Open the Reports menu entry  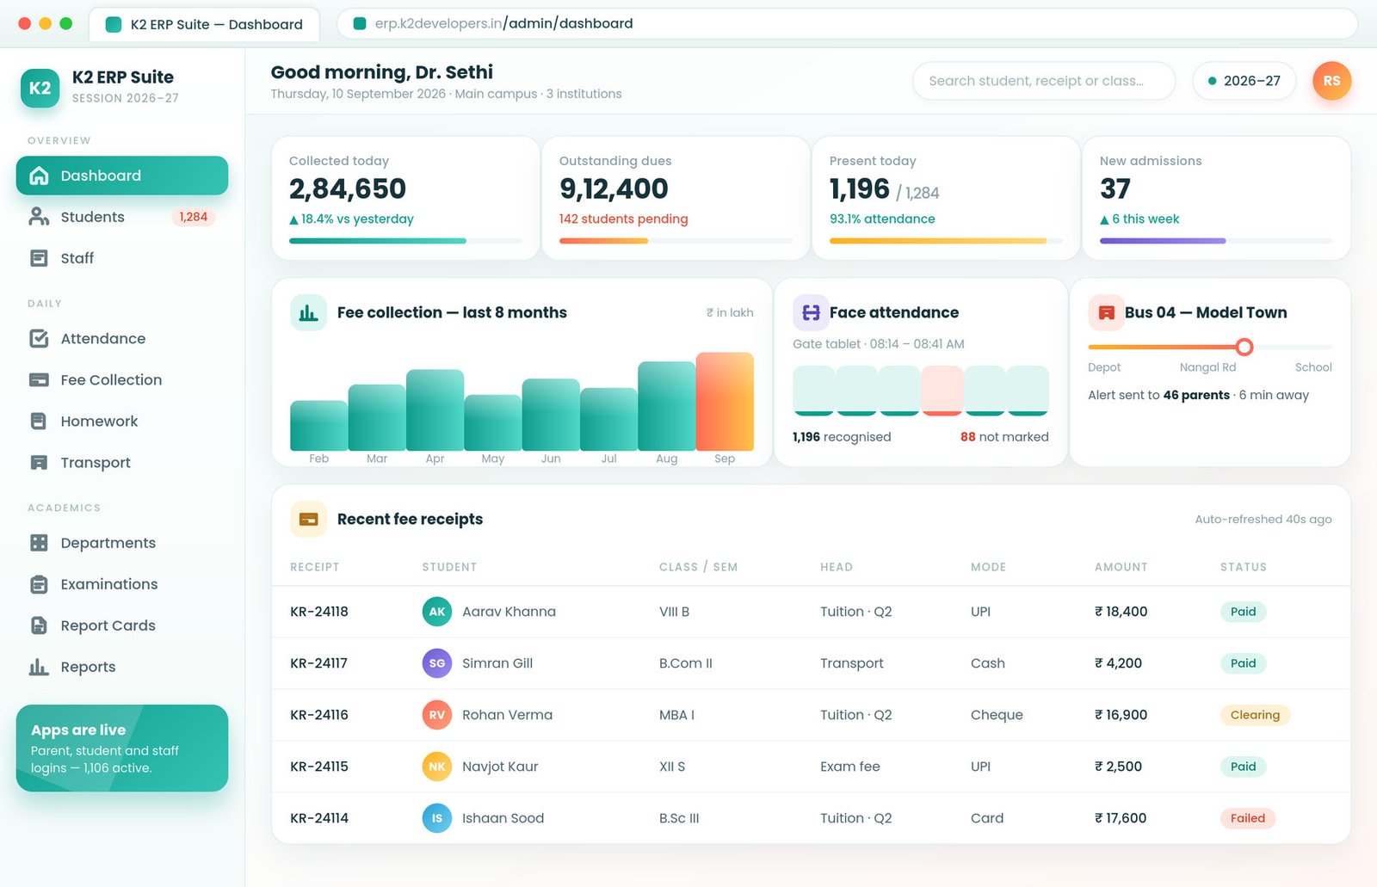pyautogui.click(x=122, y=667)
